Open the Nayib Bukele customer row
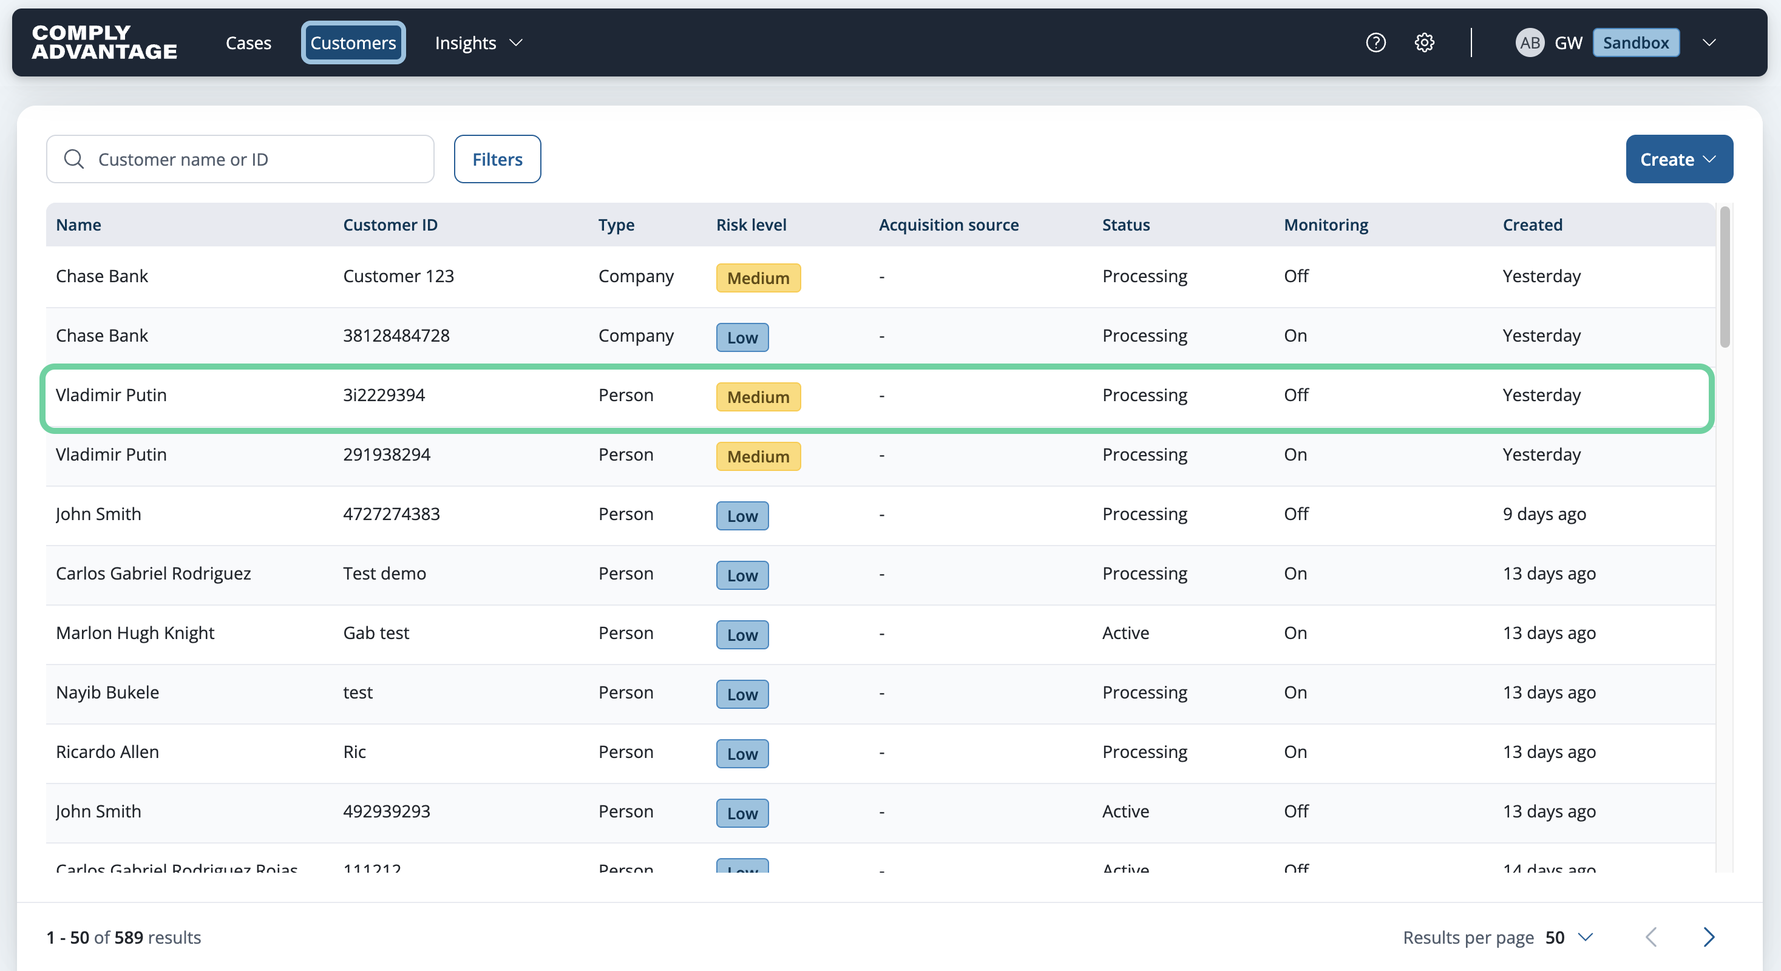Viewport: 1781px width, 971px height. pyautogui.click(x=880, y=692)
